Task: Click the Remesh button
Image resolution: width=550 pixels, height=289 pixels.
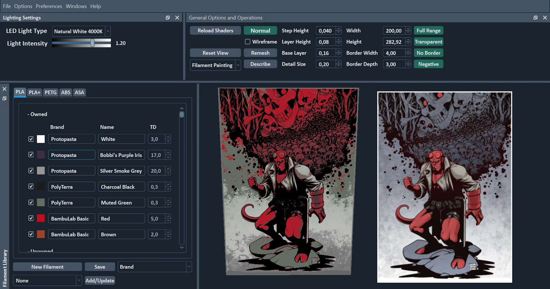Action: (260, 53)
